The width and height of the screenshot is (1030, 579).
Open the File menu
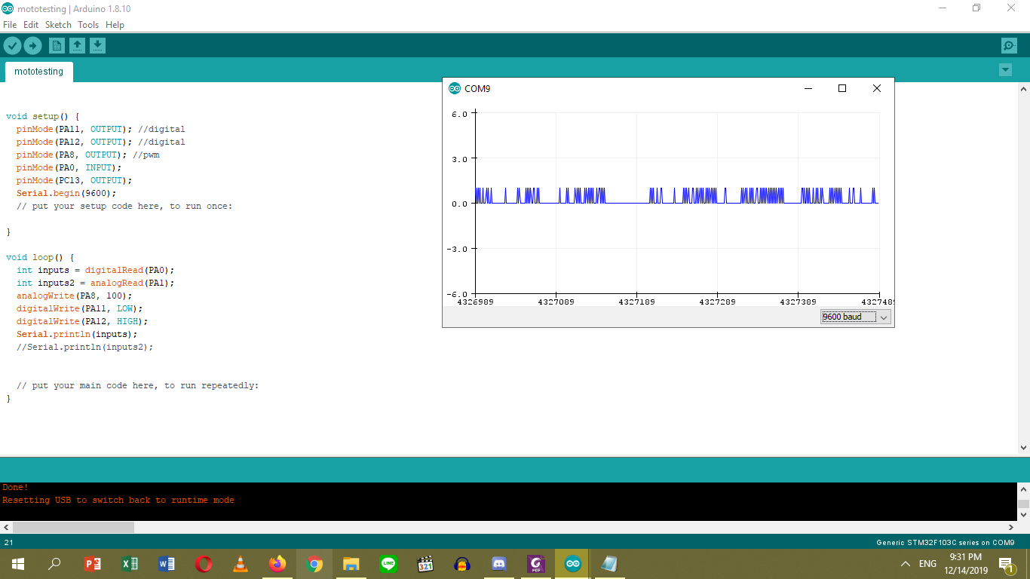click(x=10, y=25)
